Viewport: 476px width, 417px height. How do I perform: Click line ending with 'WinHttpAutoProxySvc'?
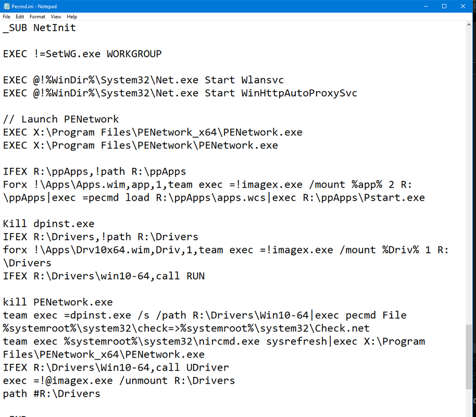pos(180,93)
